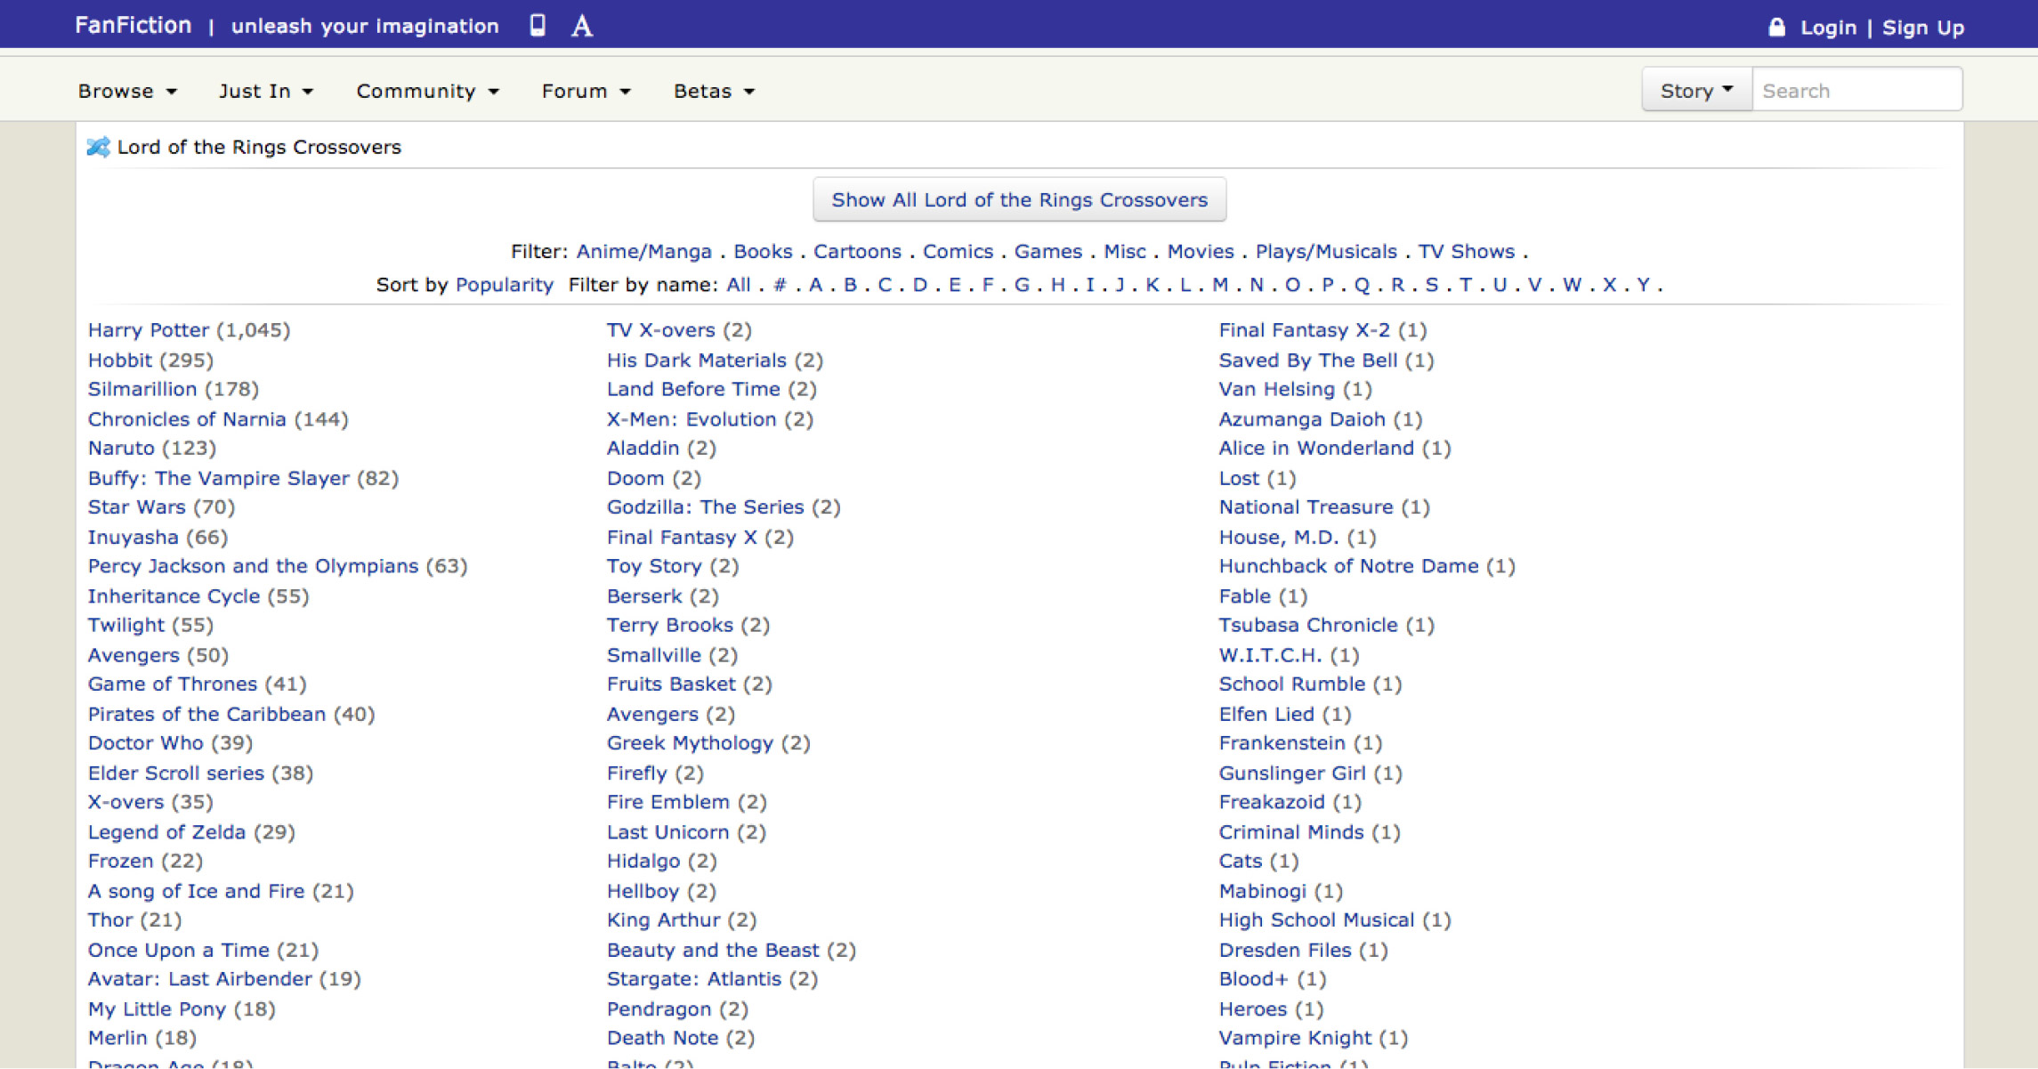The height and width of the screenshot is (1069, 2038).
Task: Click Show All Lord of the Rings Crossovers
Action: pos(1019,199)
